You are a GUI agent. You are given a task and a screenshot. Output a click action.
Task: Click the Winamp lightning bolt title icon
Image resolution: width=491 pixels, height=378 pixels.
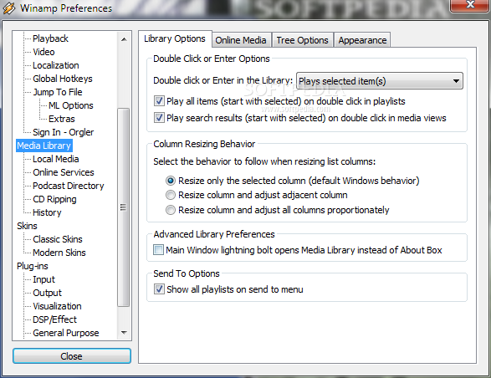point(8,8)
